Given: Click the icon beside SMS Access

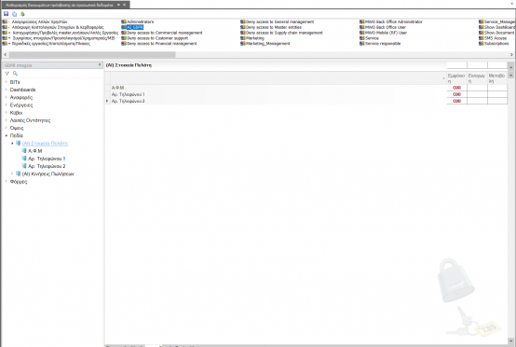Looking at the screenshot, I should (x=482, y=38).
